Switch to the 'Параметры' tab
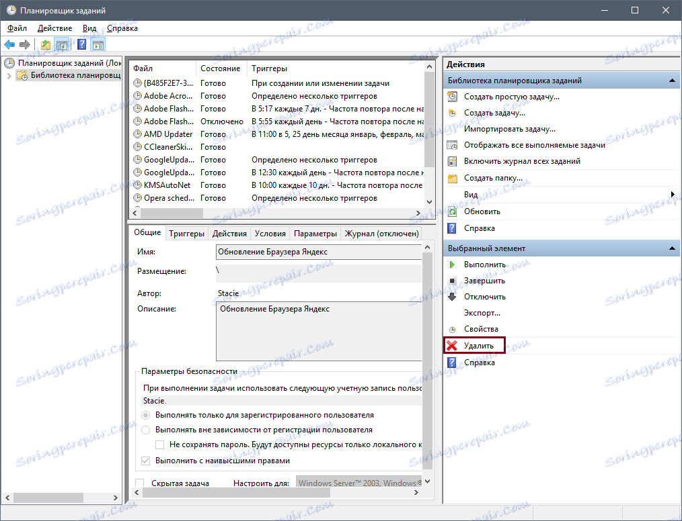Image resolution: width=682 pixels, height=521 pixels. click(315, 234)
